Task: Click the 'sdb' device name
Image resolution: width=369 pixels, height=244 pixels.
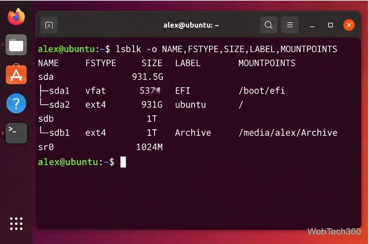Action: coord(46,119)
